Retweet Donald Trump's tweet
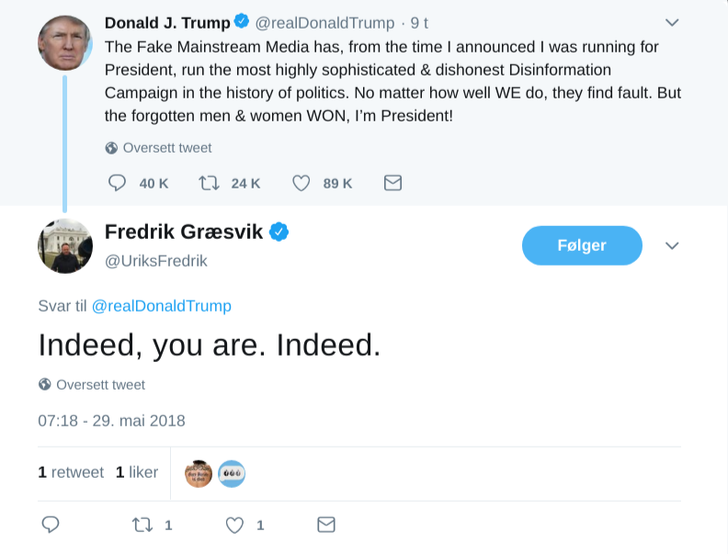 210,183
